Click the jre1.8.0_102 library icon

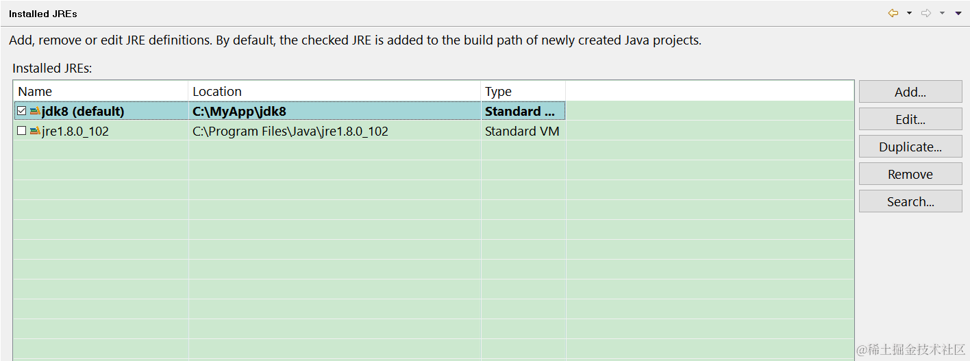(35, 131)
